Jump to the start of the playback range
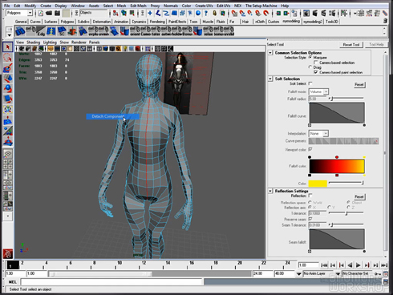Viewport: 393px width, 295px height. [x=324, y=265]
